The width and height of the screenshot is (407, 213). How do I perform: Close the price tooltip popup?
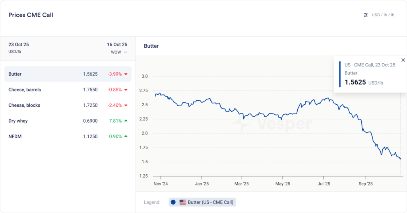[x=403, y=60]
